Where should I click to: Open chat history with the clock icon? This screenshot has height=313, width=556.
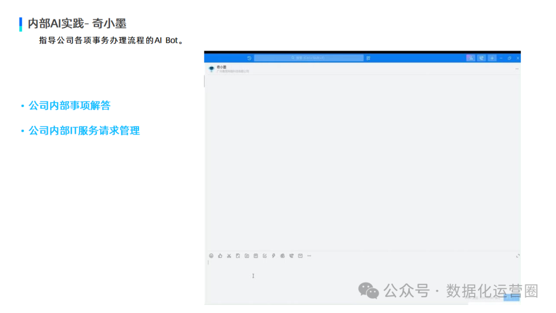point(249,58)
